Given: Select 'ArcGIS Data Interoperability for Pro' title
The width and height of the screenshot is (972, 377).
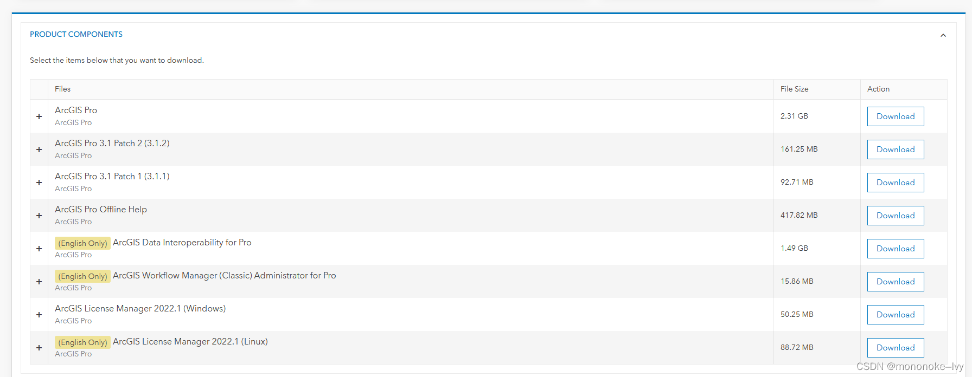Looking at the screenshot, I should [182, 242].
